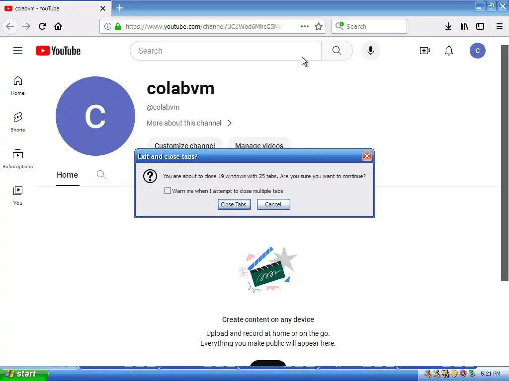The width and height of the screenshot is (509, 381).
Task: Click YouTube magnifier search button
Action: [337, 51]
